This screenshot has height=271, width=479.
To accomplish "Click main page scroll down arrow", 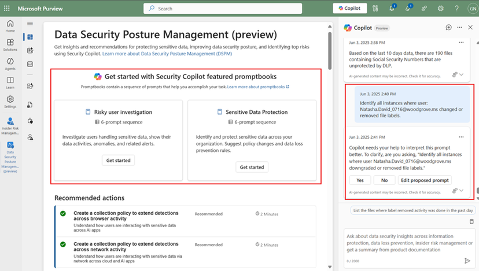I will (x=330, y=267).
